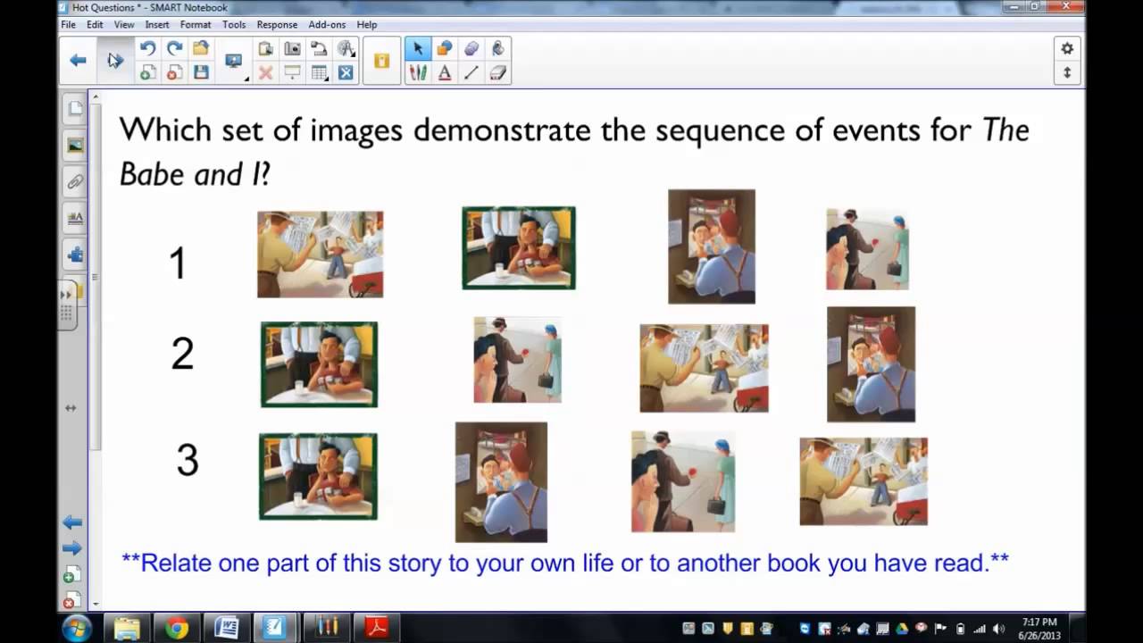Viewport: 1143px width, 643px height.
Task: Choose the Text tool
Action: click(445, 73)
